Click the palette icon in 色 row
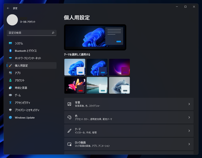The height and width of the screenshot is (158, 202). click(70, 117)
